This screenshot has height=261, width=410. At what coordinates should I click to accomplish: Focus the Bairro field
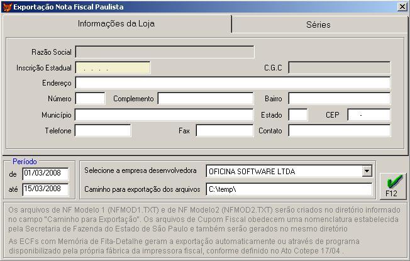(x=340, y=99)
